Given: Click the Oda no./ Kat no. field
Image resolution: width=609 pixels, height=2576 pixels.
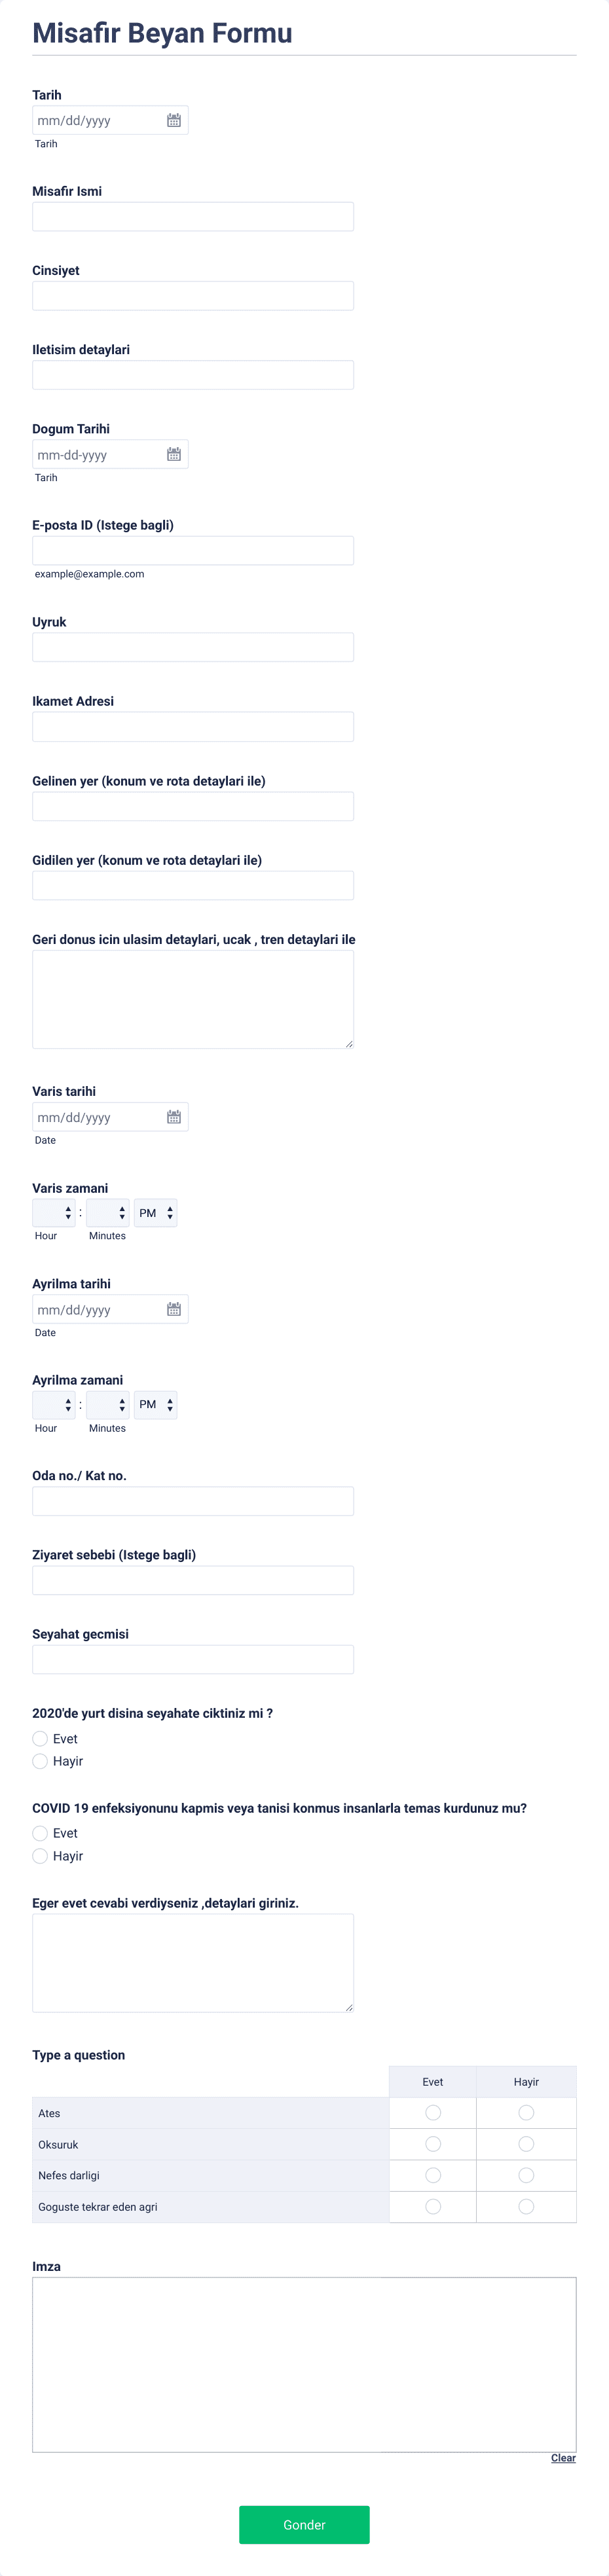Looking at the screenshot, I should (193, 1500).
